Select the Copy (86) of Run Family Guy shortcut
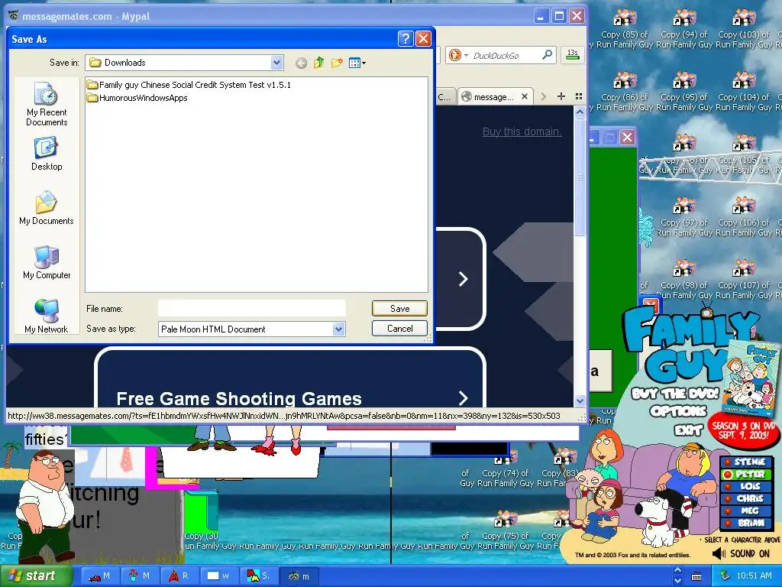The width and height of the screenshot is (782, 587). (x=624, y=92)
